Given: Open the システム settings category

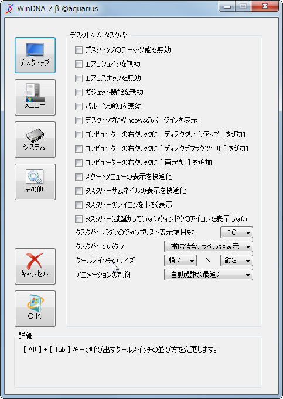Looking at the screenshot, I should pyautogui.click(x=35, y=140).
